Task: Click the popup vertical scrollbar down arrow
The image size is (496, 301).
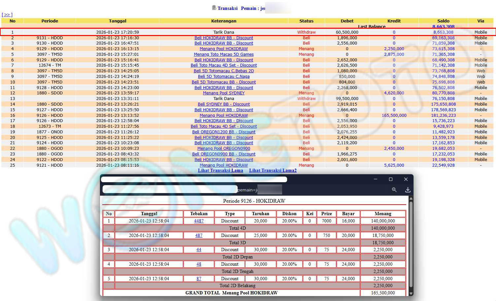Action: [x=411, y=293]
